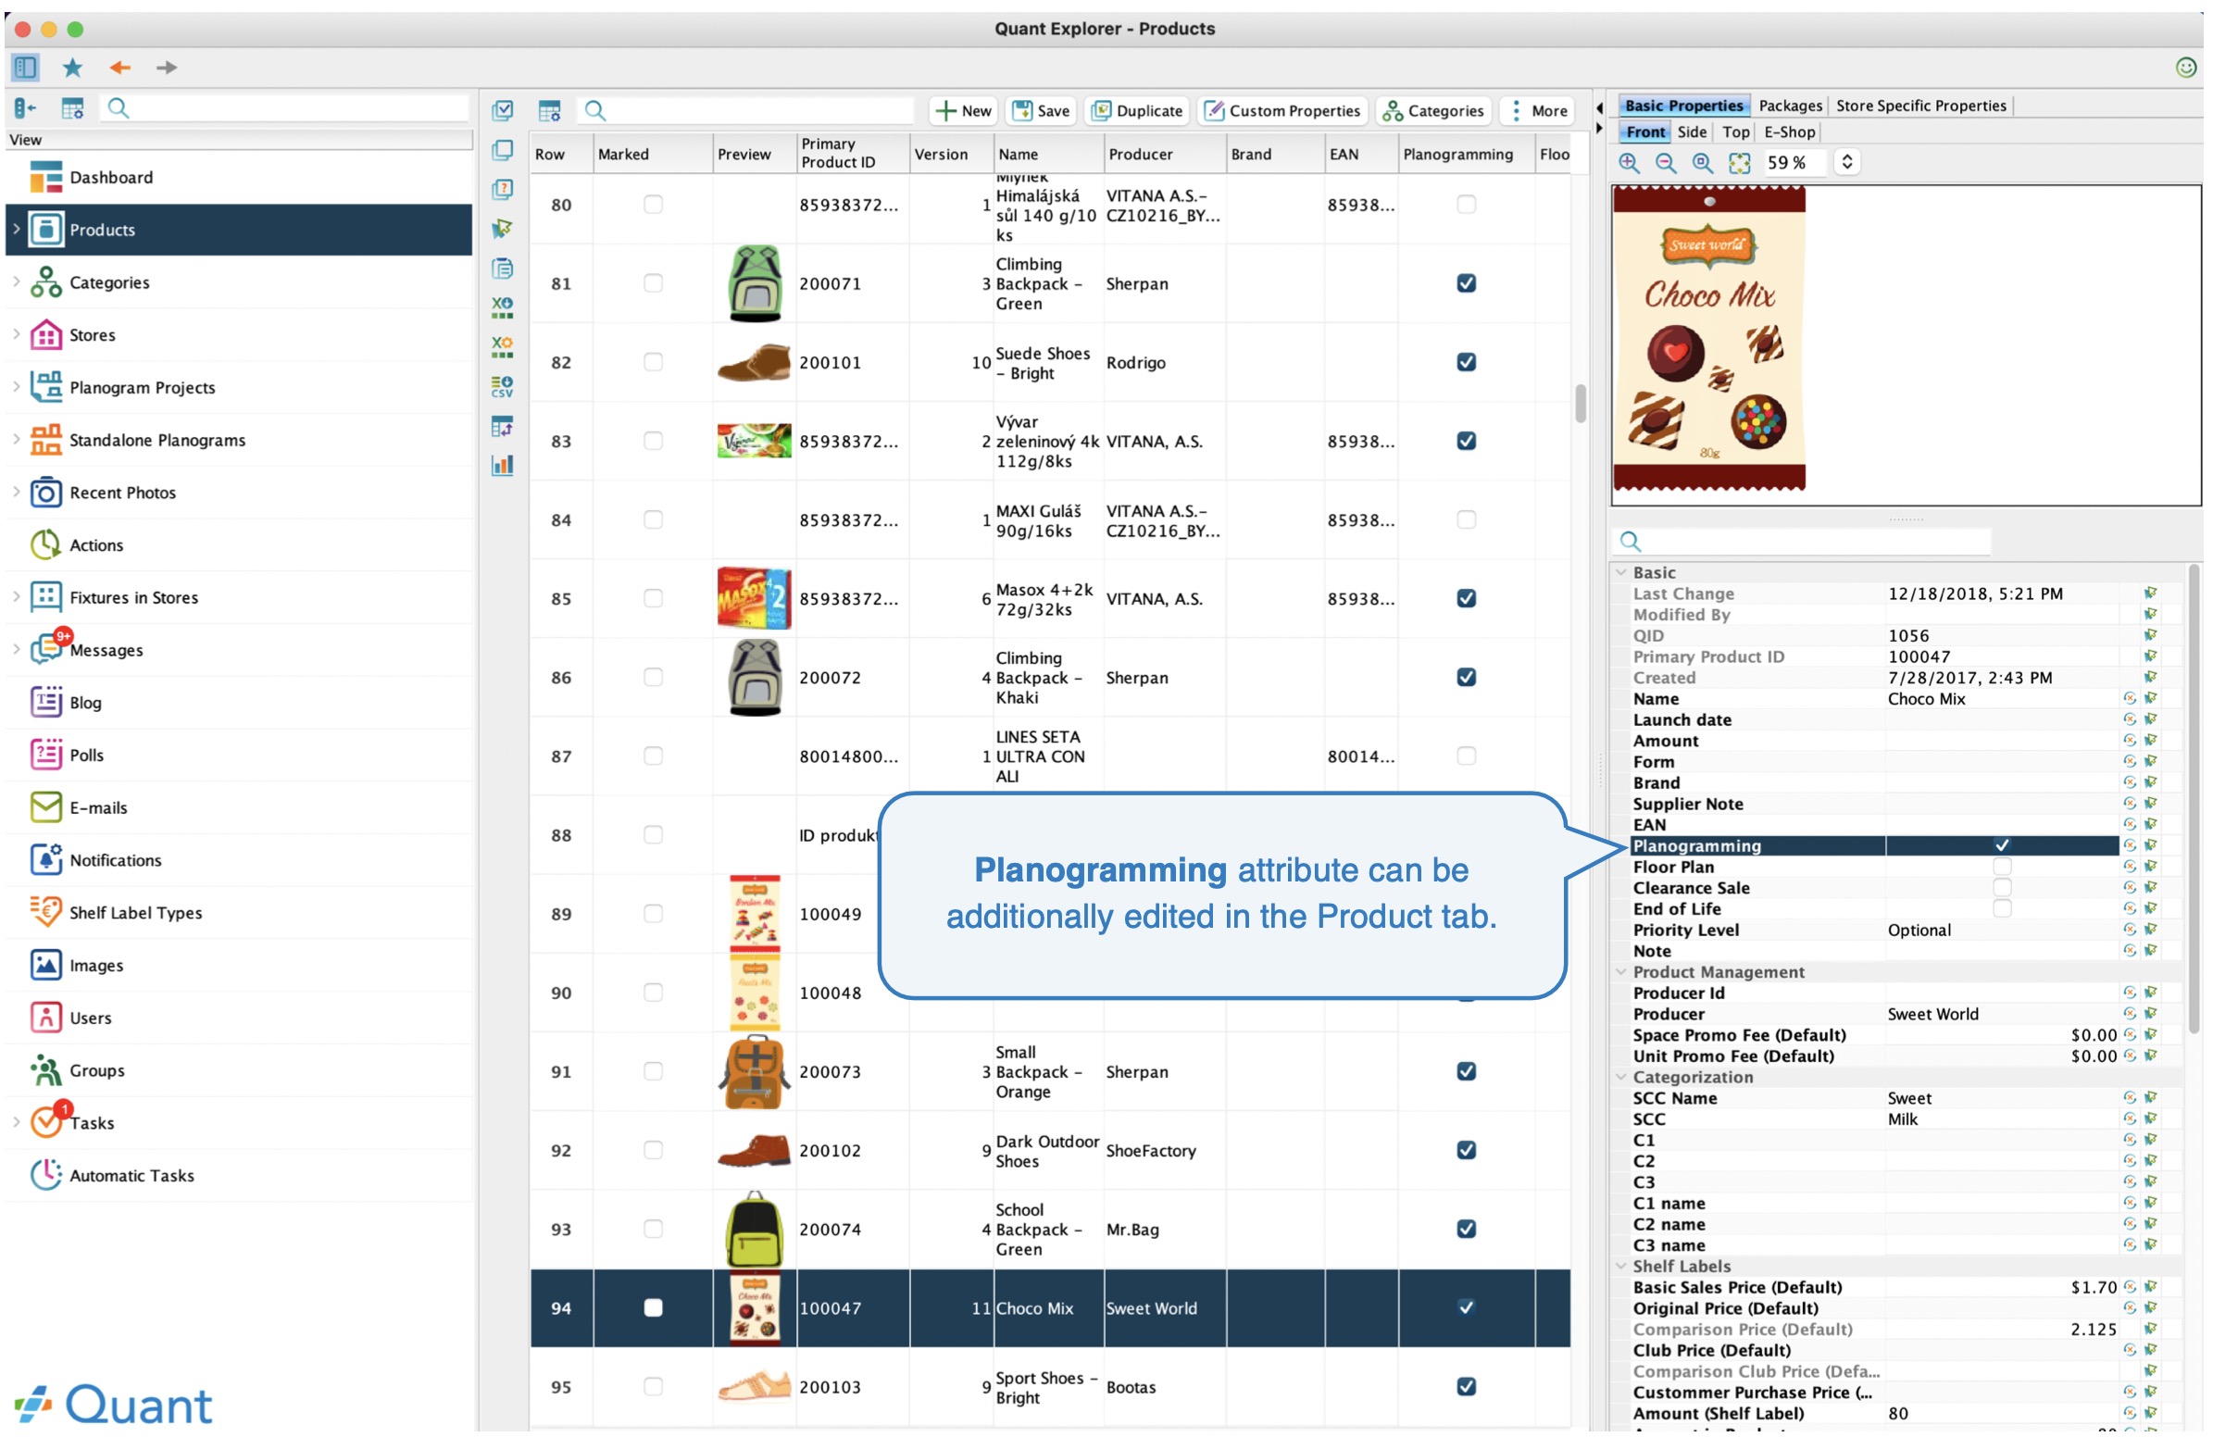Click the product table vertical scrollbar
This screenshot has width=2213, height=1437.
(1581, 403)
